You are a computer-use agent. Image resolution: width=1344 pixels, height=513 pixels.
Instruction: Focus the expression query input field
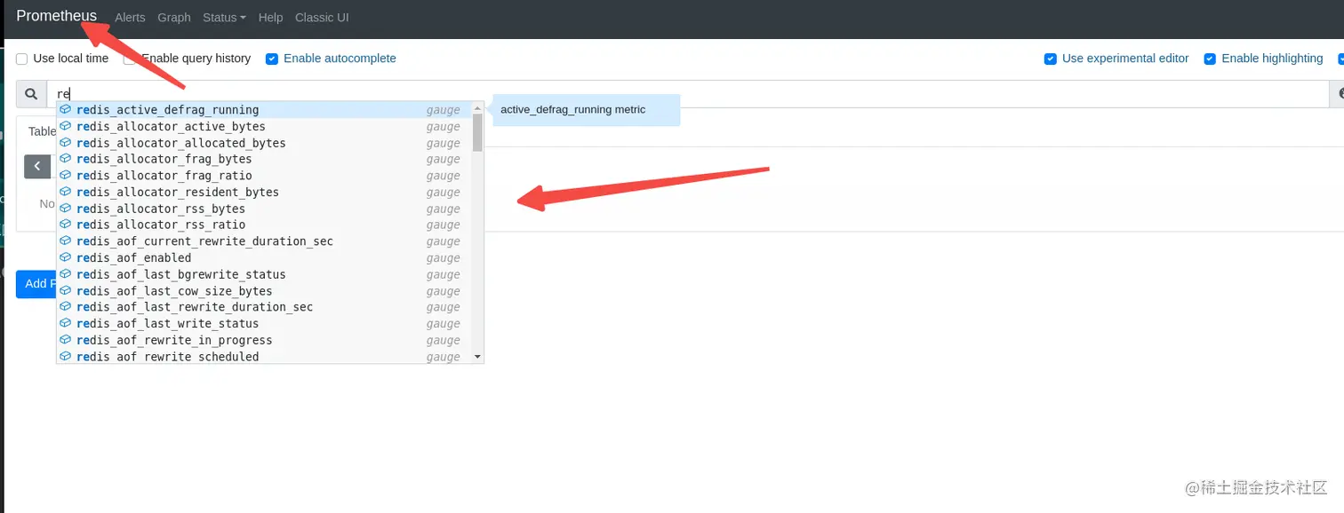688,94
